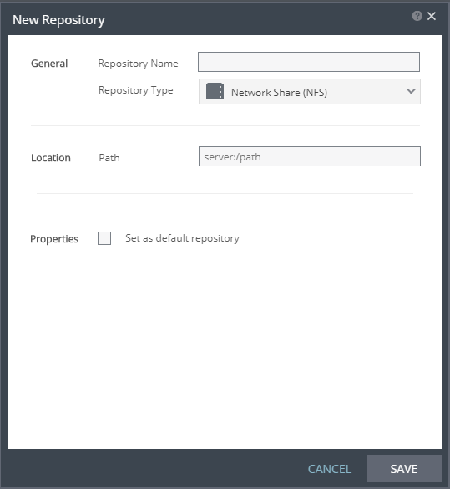
Task: Open the Network Share (NFS) combo box
Action: 310,91
